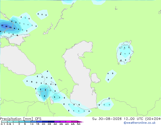161x125 pixels.
Task: Pick legend swatch between 35 and 40
Action: pos(63,122)
